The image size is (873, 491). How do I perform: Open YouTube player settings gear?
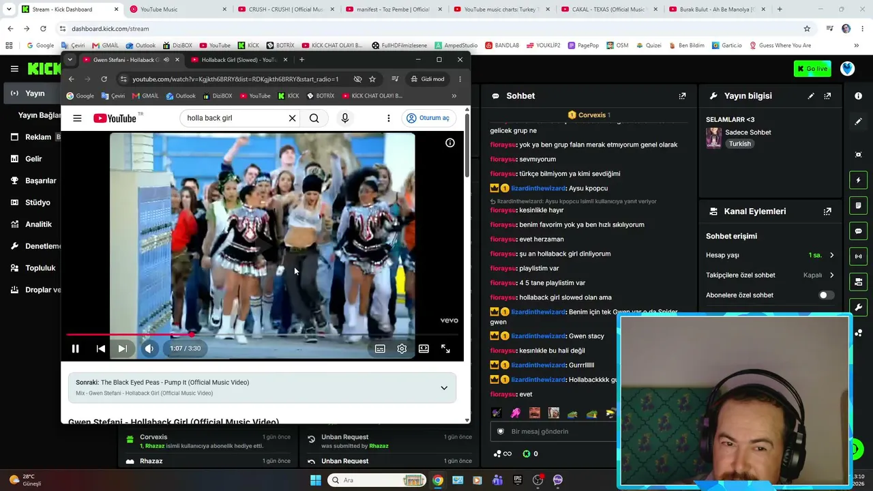pyautogui.click(x=402, y=348)
